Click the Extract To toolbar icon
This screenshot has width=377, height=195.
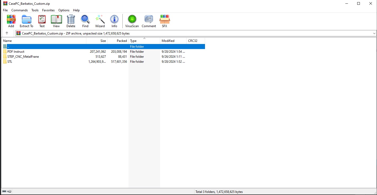pyautogui.click(x=26, y=21)
